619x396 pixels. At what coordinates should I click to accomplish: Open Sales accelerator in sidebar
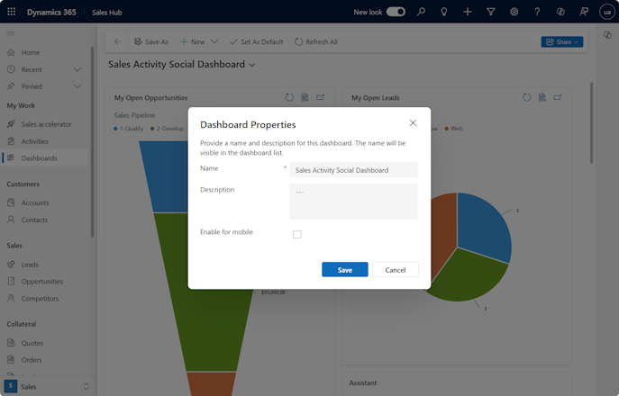(44, 124)
